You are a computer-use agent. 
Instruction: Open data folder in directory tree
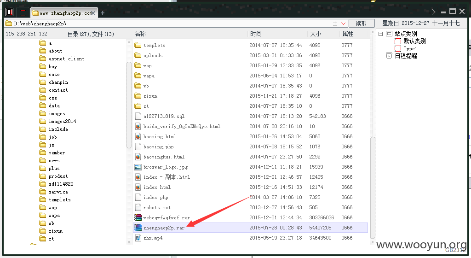[54, 106]
